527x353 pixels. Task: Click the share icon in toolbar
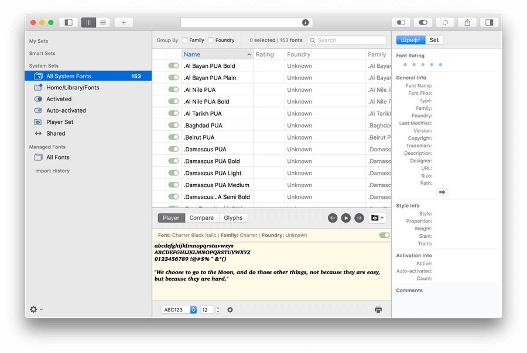click(467, 22)
